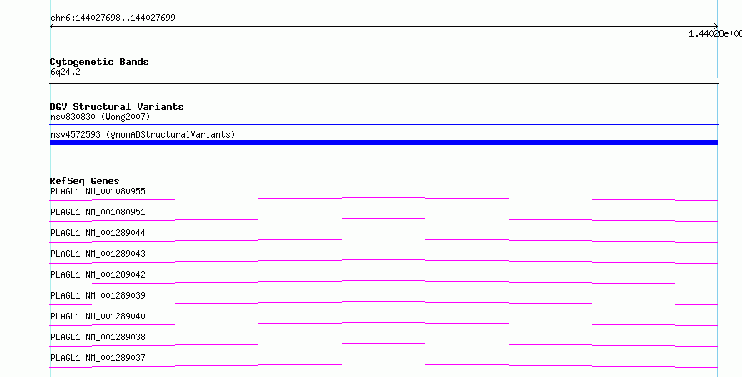Select the DGV Structural Variants track heading

pyautogui.click(x=117, y=107)
